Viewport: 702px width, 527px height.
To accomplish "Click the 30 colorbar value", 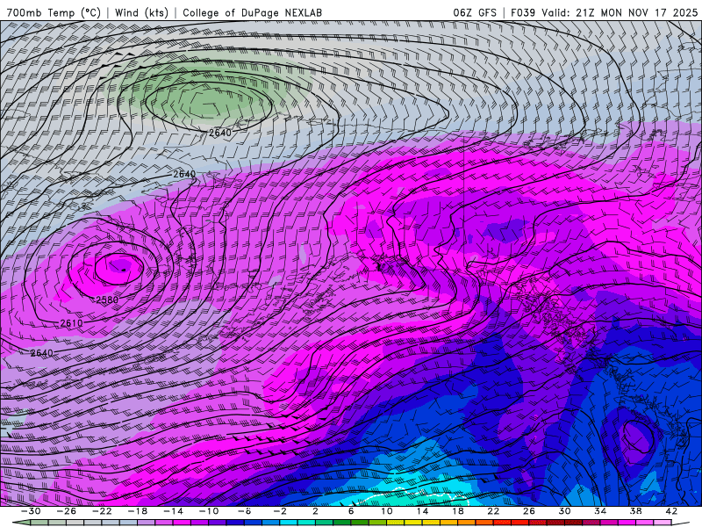I will pos(564,511).
